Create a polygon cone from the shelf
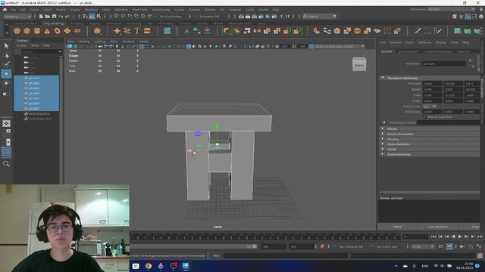 [47, 31]
